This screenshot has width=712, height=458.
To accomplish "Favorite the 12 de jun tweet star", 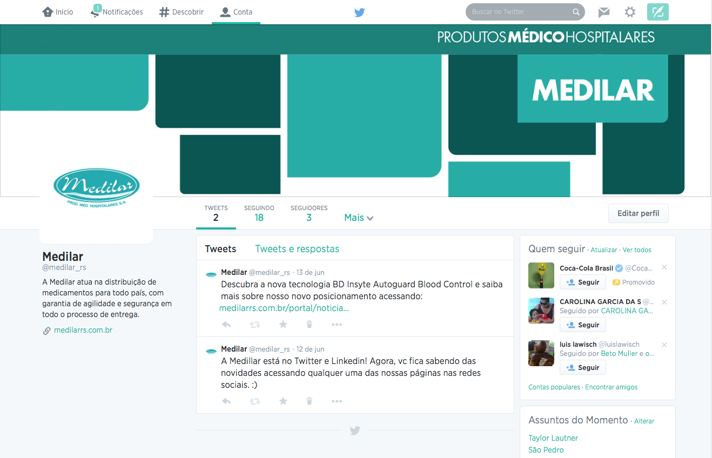I will [x=283, y=401].
